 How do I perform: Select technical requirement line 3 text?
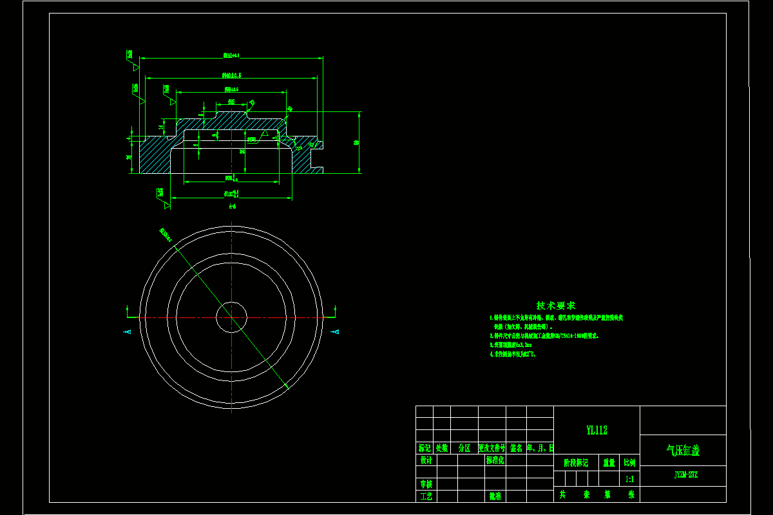(510, 345)
